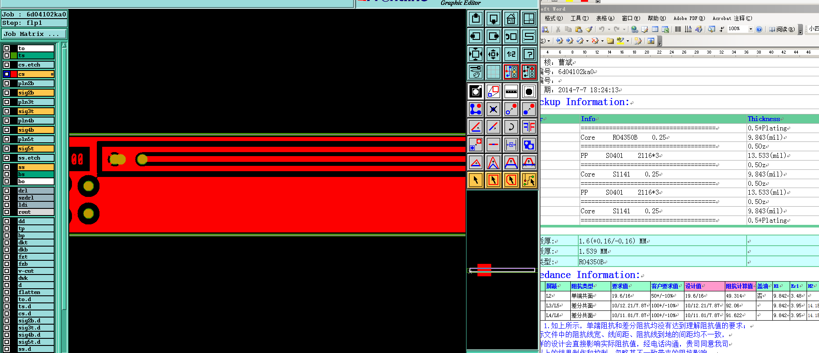This screenshot has height=353, width=819.
Task: Toggle the checkbox for layer pln2b
Action: 7,83
